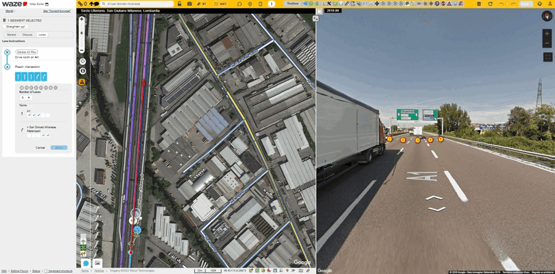Switch to the Closures tab
Viewport: 555px width, 274px height.
(27, 35)
